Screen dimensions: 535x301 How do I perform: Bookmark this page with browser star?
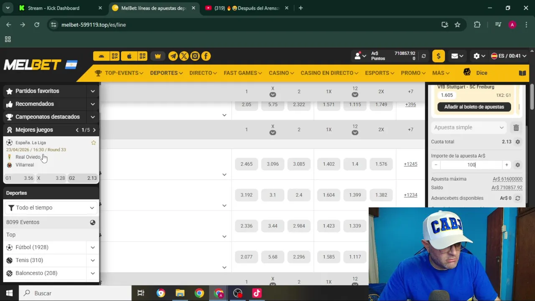click(457, 25)
